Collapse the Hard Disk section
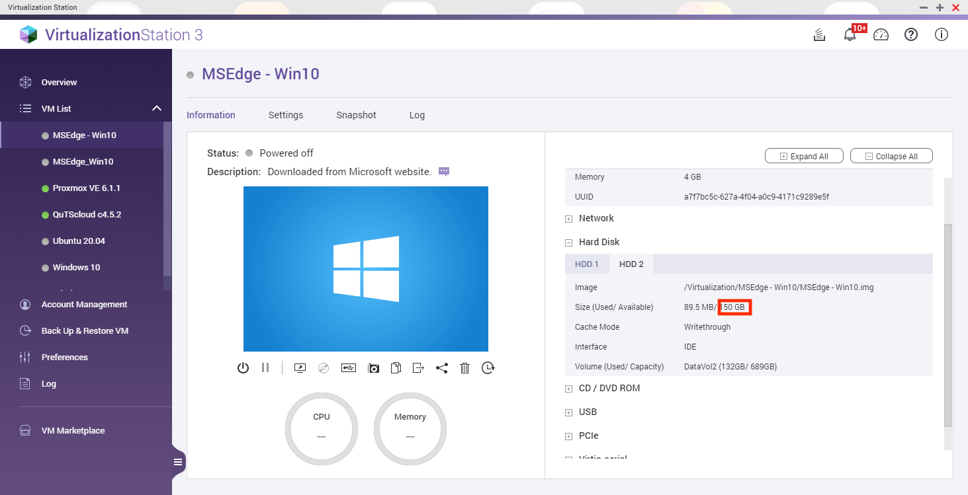 [568, 243]
